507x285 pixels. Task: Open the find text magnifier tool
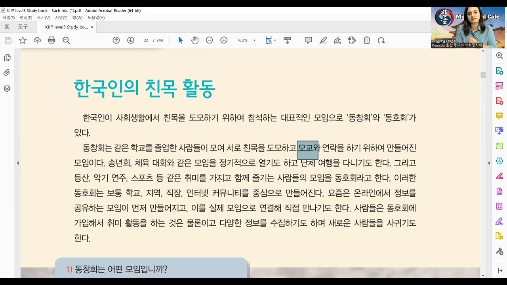point(66,40)
